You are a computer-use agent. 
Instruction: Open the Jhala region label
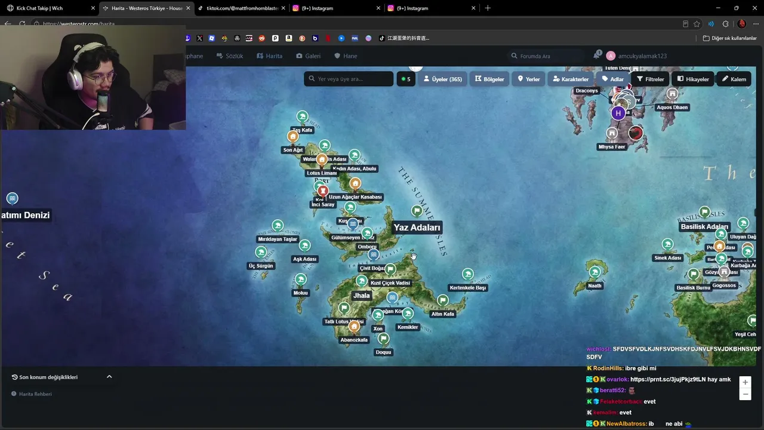[x=362, y=296]
